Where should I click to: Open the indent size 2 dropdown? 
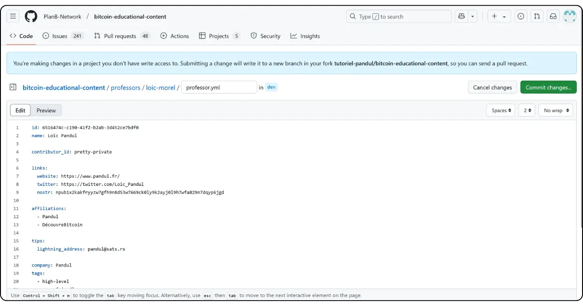[x=527, y=110]
